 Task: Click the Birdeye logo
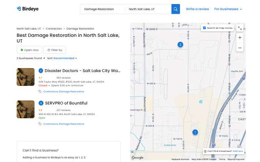click(28, 9)
